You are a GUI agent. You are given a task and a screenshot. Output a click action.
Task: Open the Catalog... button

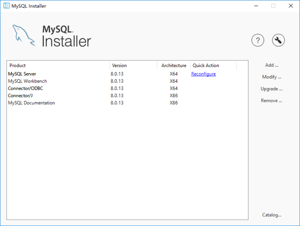272,215
